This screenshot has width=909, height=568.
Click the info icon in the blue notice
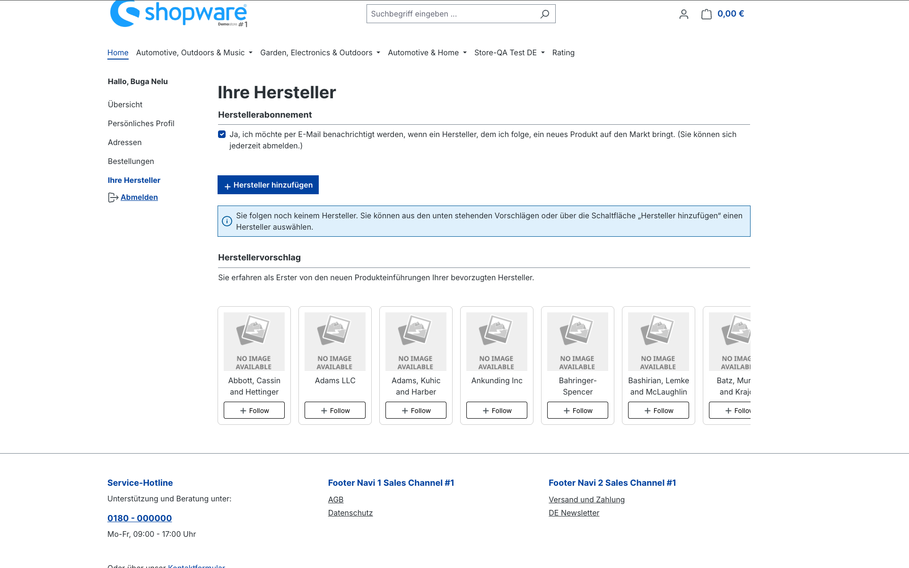(x=227, y=221)
